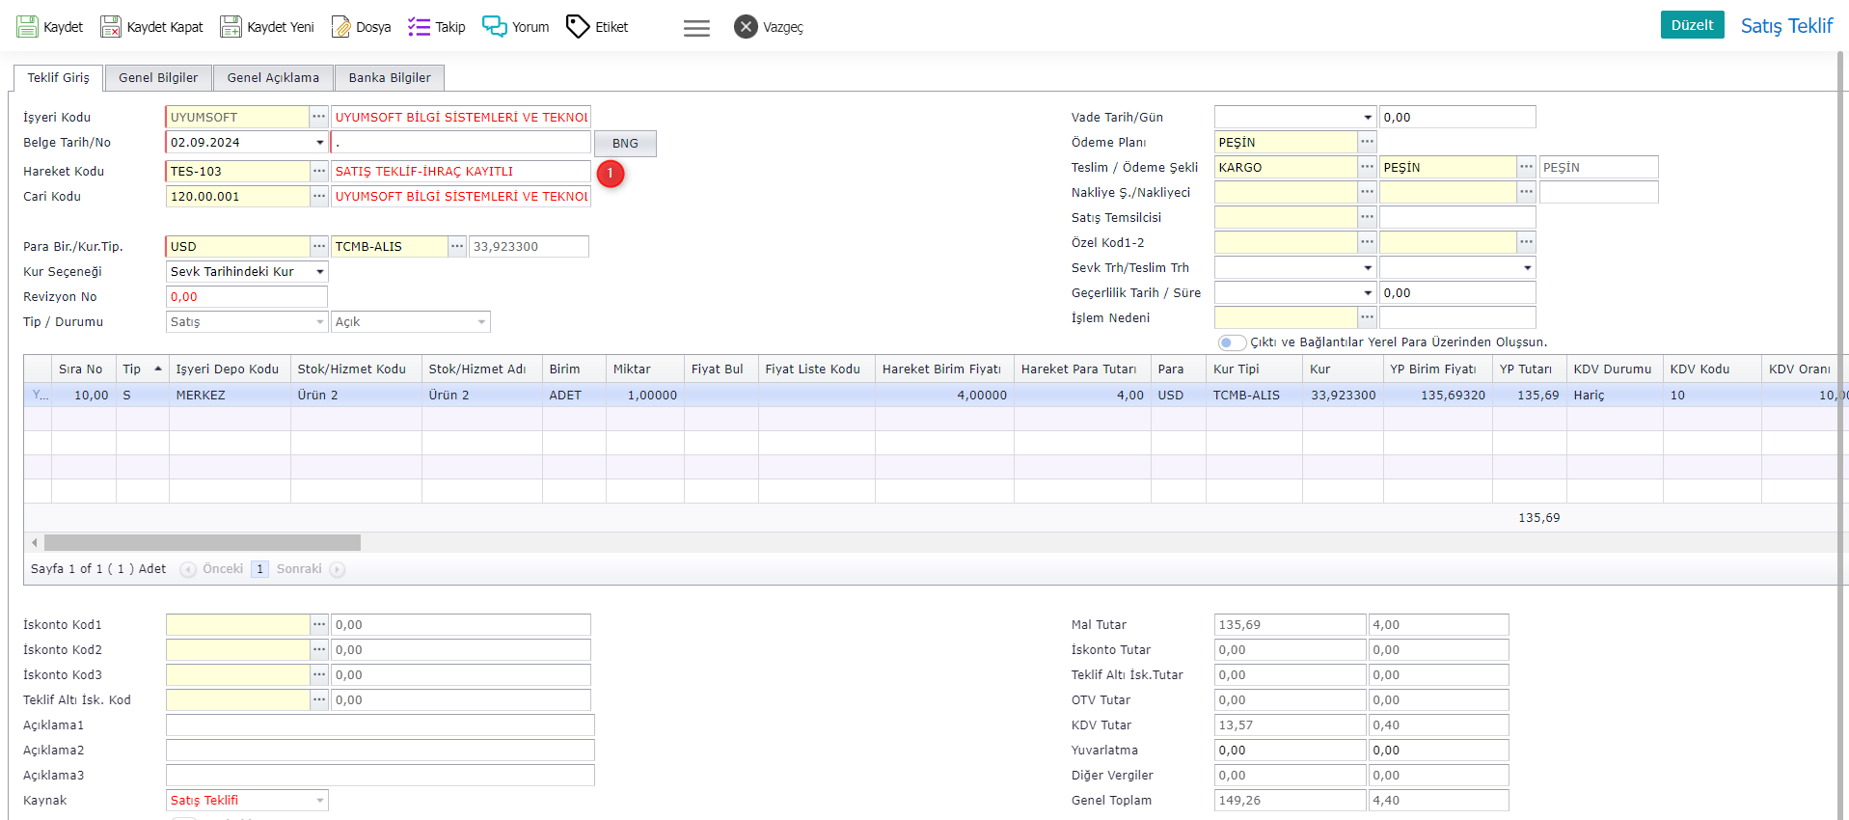Image resolution: width=1849 pixels, height=820 pixels.
Task: Open Teklif Altı İsk. Kod lookup ellipsis
Action: (319, 699)
